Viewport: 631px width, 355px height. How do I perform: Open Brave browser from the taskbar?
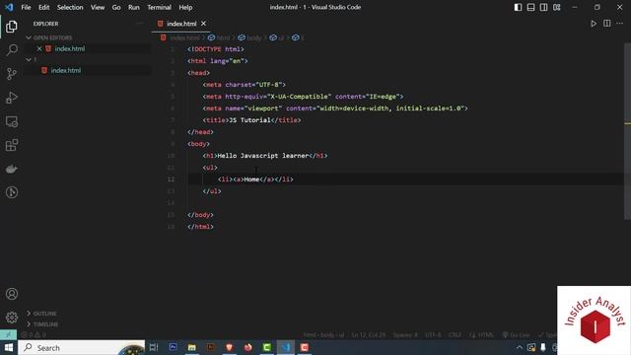(x=229, y=347)
